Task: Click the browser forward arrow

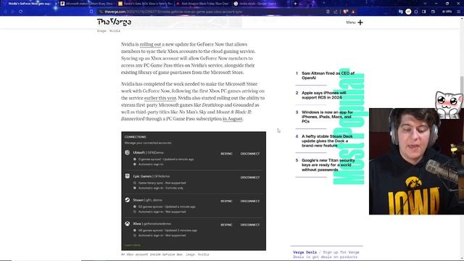Action: (x=13, y=12)
